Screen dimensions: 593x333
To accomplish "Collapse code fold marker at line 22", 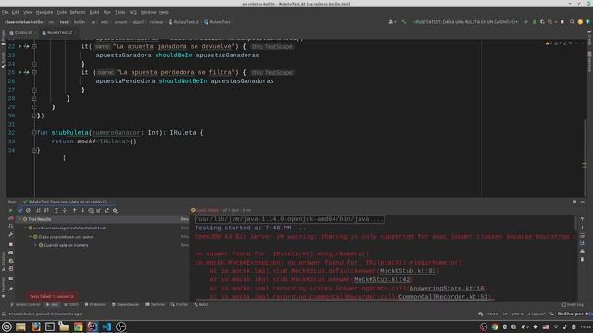I will pos(34,46).
